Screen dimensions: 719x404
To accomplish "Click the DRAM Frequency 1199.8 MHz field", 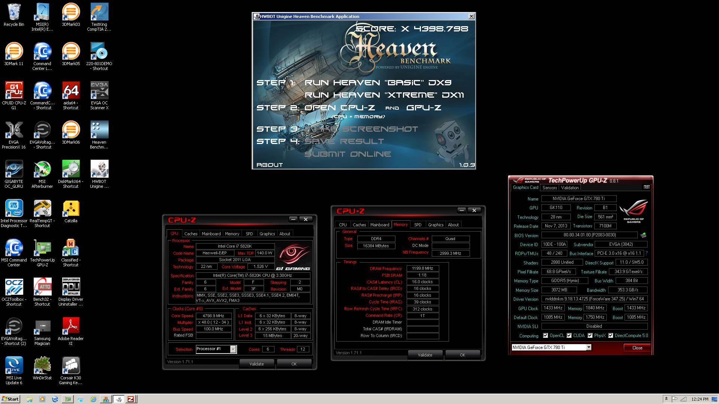I will point(422,268).
